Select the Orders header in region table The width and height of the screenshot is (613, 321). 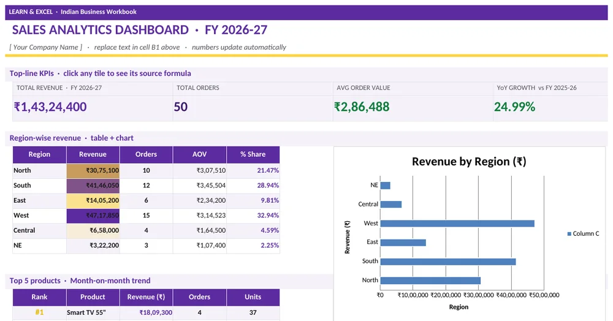(x=147, y=154)
